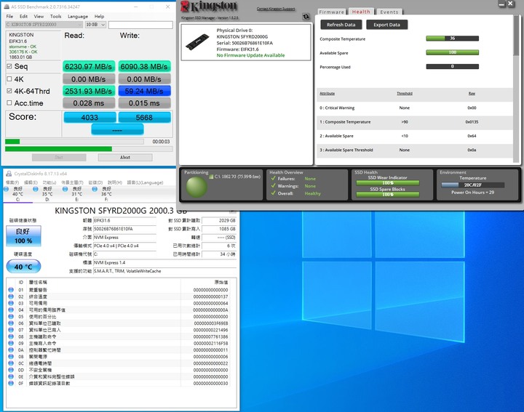The height and width of the screenshot is (412, 524).
Task: Click the Export Data button
Action: pyautogui.click(x=386, y=25)
